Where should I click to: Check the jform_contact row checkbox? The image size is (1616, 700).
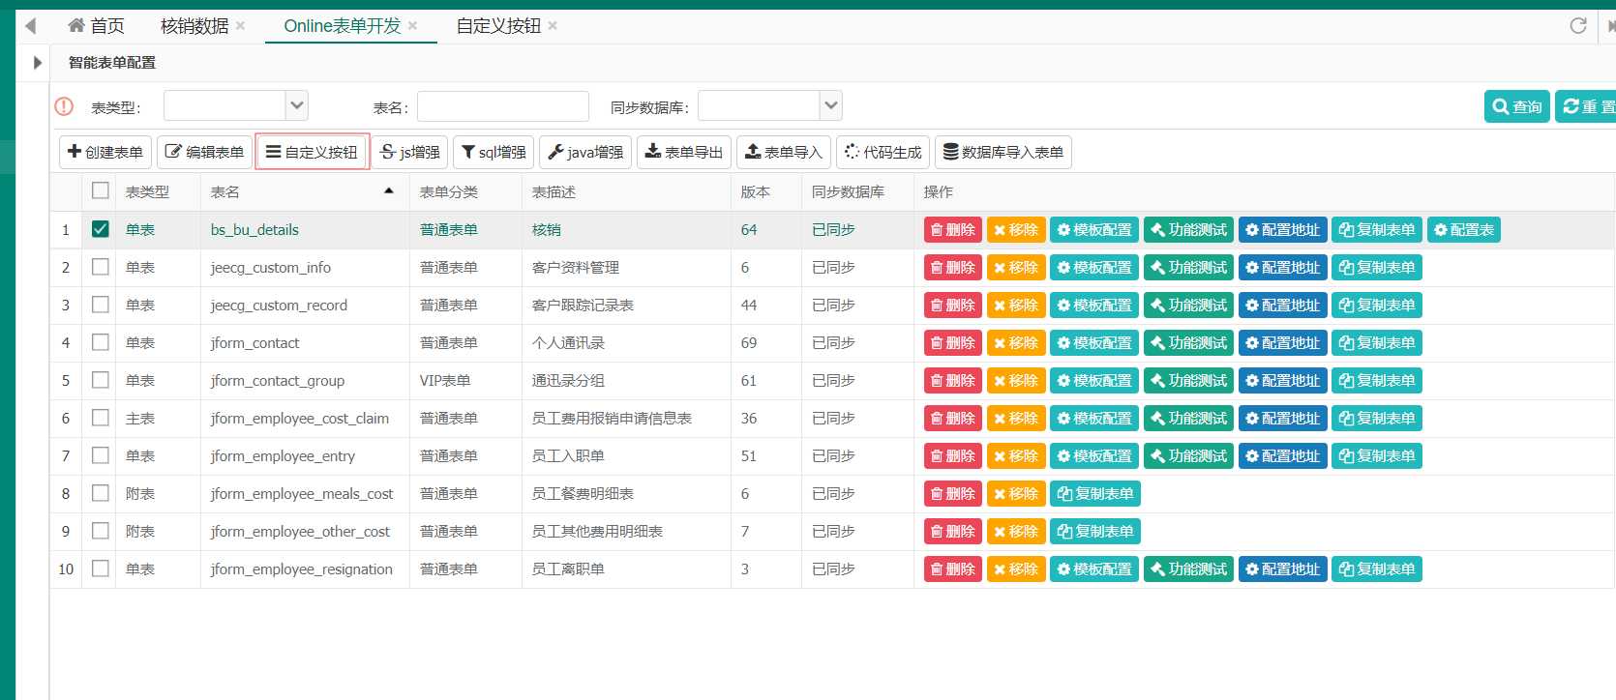pyautogui.click(x=100, y=342)
